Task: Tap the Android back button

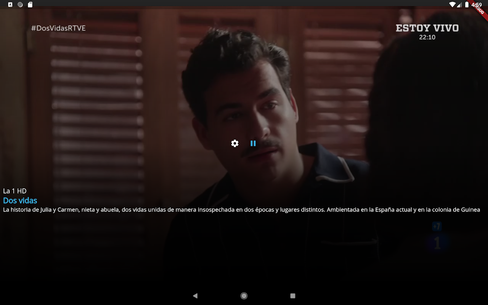Action: point(195,295)
